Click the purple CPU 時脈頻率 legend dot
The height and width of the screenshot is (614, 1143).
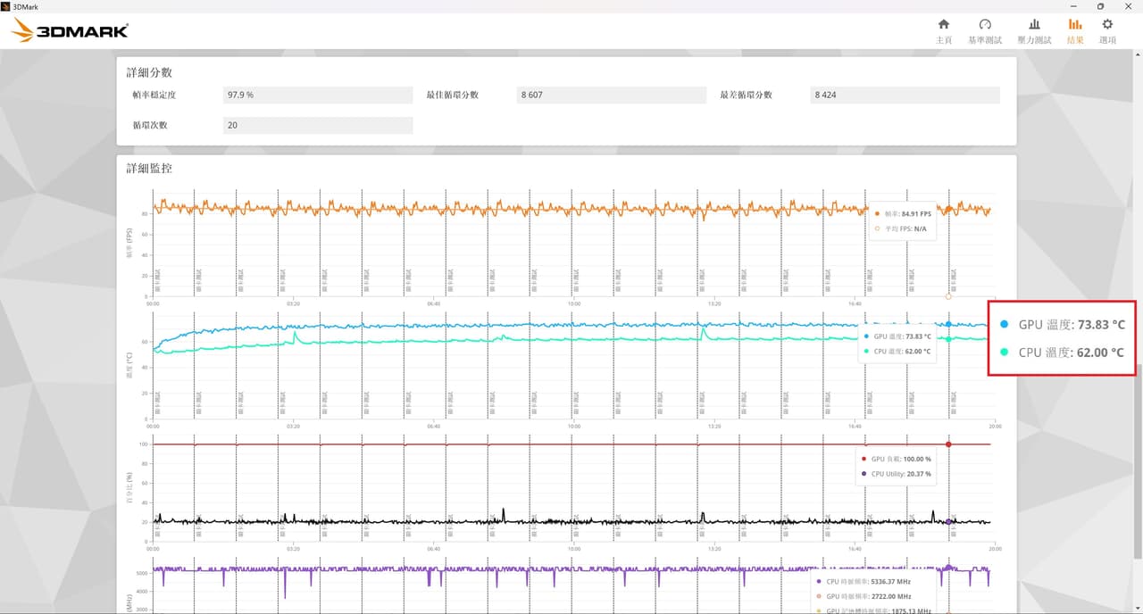pyautogui.click(x=818, y=581)
